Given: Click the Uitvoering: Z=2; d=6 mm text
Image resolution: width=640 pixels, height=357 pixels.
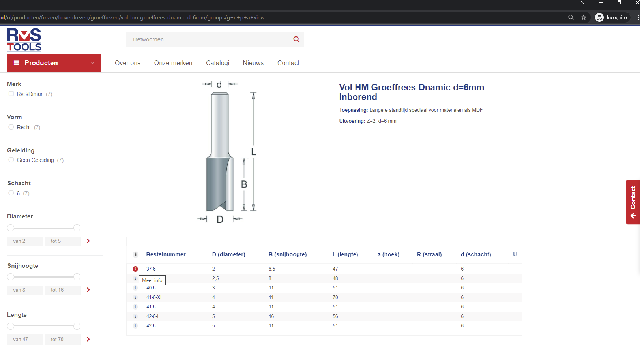Looking at the screenshot, I should tap(368, 121).
